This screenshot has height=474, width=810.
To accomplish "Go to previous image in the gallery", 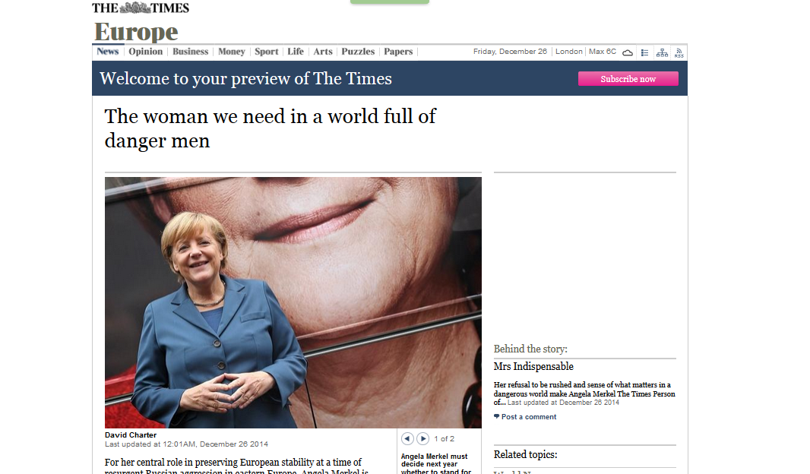I will pos(407,438).
